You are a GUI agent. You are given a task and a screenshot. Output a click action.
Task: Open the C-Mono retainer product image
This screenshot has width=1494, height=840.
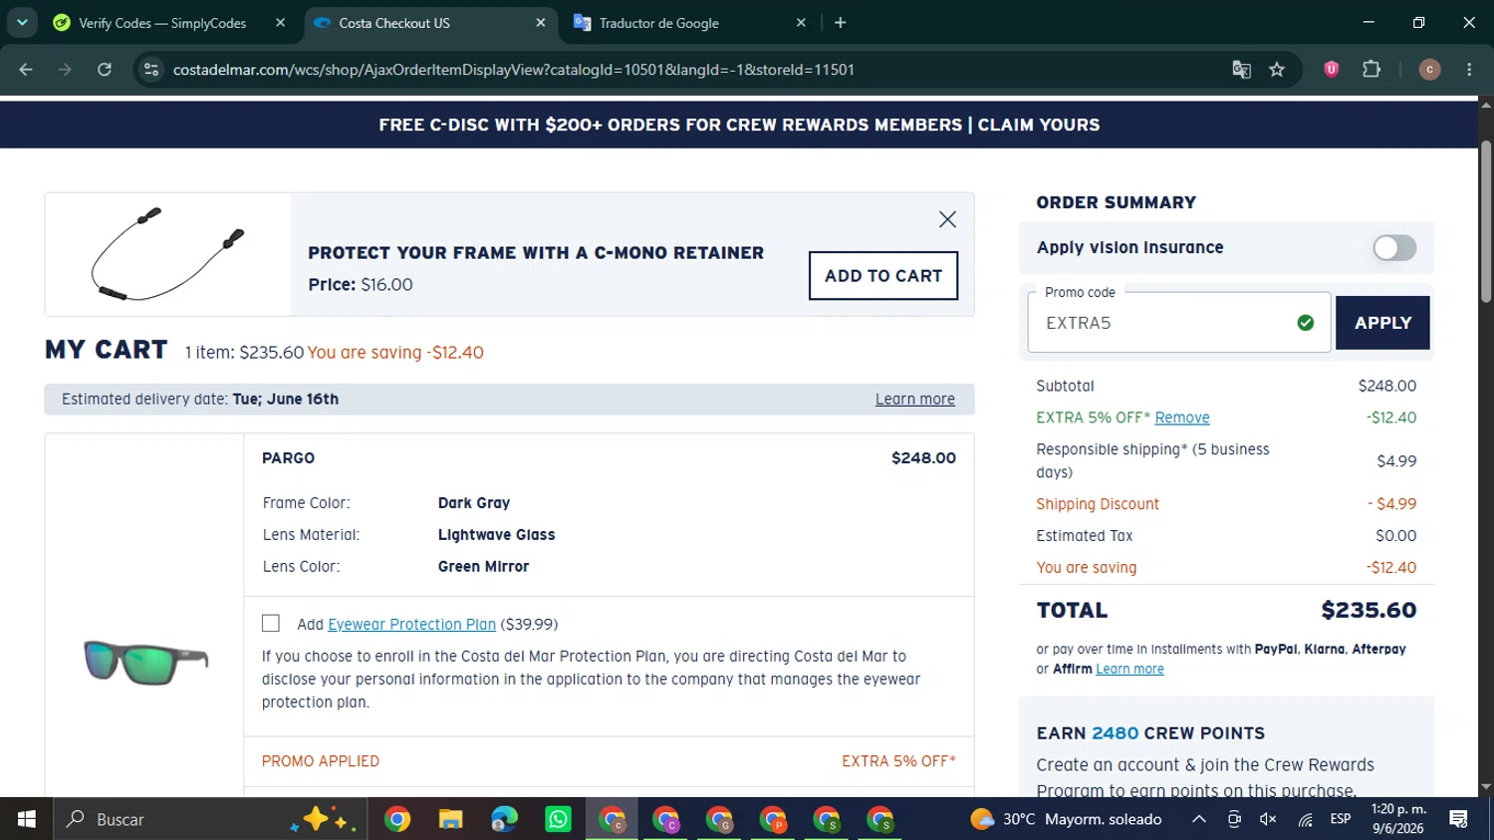(x=167, y=254)
